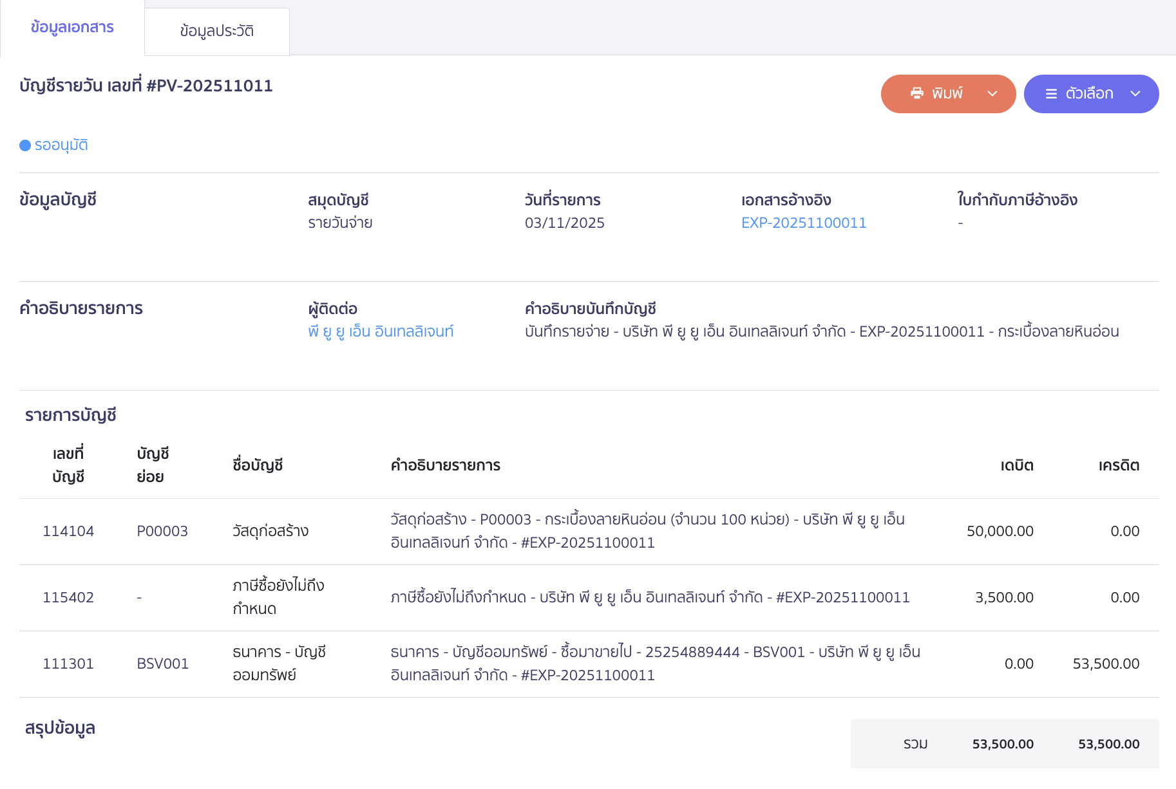This screenshot has width=1176, height=789.
Task: Click the transaction date 03/11/2025
Action: (x=564, y=223)
